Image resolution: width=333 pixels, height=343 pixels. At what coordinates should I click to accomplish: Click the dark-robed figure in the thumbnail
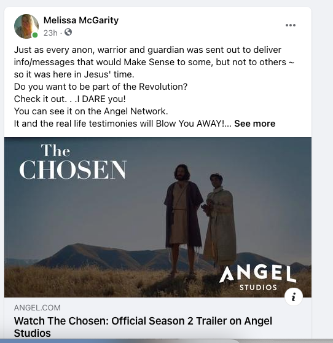[x=183, y=219]
